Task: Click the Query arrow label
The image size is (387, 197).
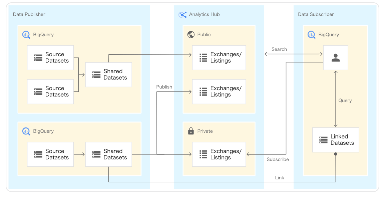Action: (345, 100)
